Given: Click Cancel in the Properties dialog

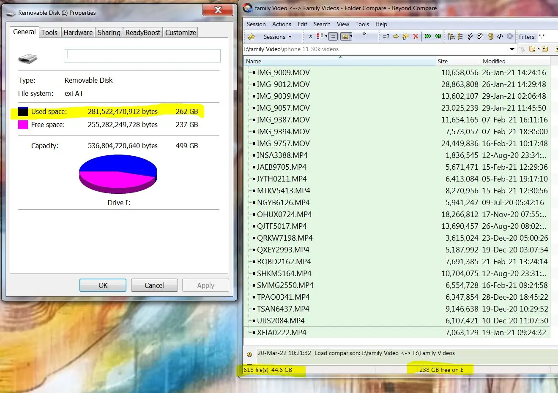Looking at the screenshot, I should pyautogui.click(x=154, y=285).
